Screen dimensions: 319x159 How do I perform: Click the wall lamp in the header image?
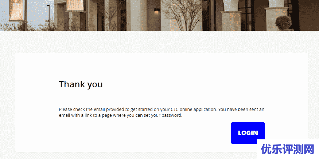[156, 11]
